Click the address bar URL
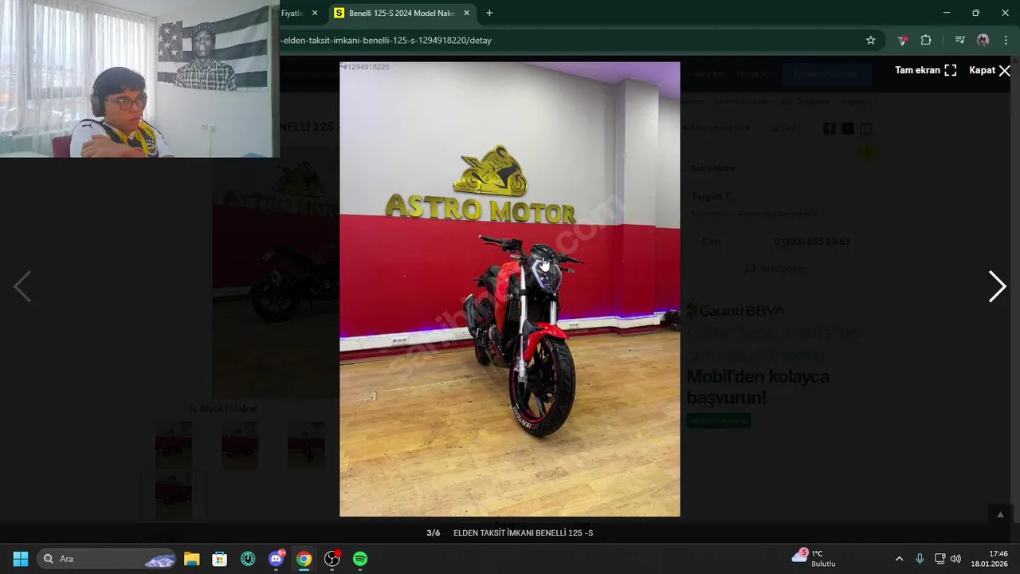1020x574 pixels. (386, 40)
